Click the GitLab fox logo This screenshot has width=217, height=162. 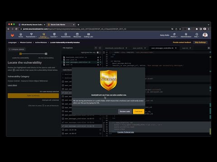tap(12, 35)
